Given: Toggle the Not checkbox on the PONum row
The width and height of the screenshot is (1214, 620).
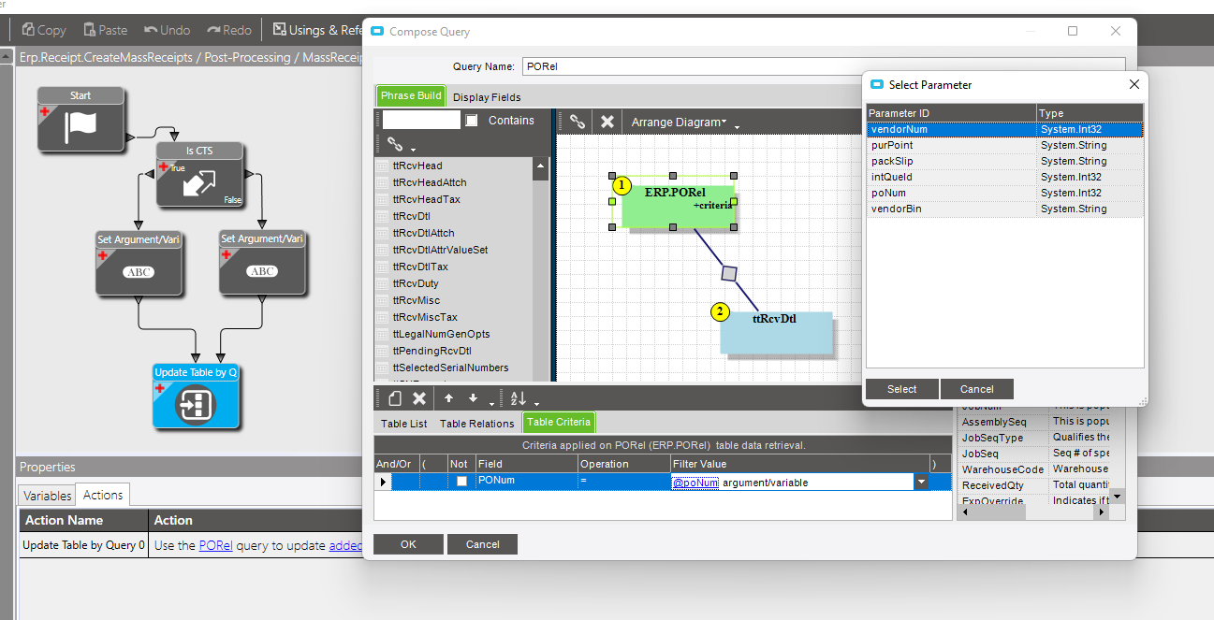Looking at the screenshot, I should pyautogui.click(x=461, y=482).
